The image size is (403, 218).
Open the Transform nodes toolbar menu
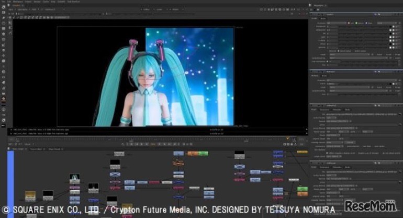[3, 56]
